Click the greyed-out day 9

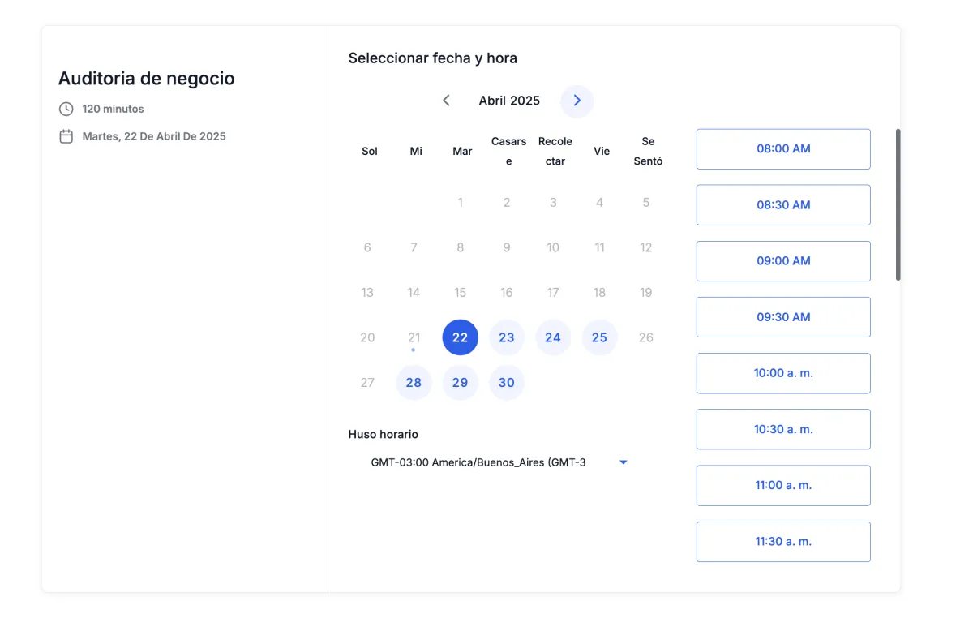[507, 247]
